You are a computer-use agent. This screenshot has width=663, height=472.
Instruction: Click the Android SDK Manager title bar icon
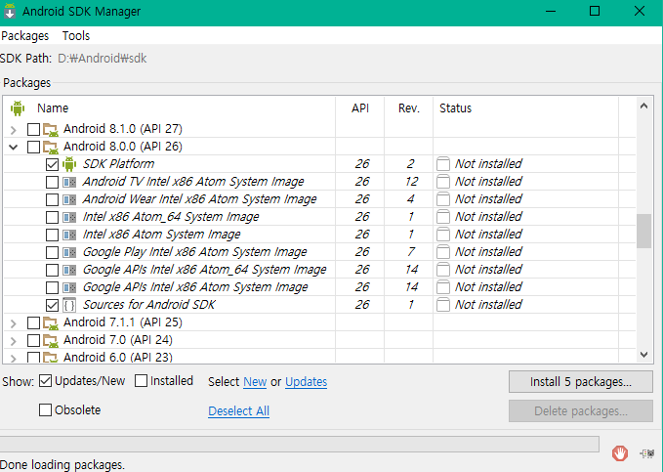[10, 11]
